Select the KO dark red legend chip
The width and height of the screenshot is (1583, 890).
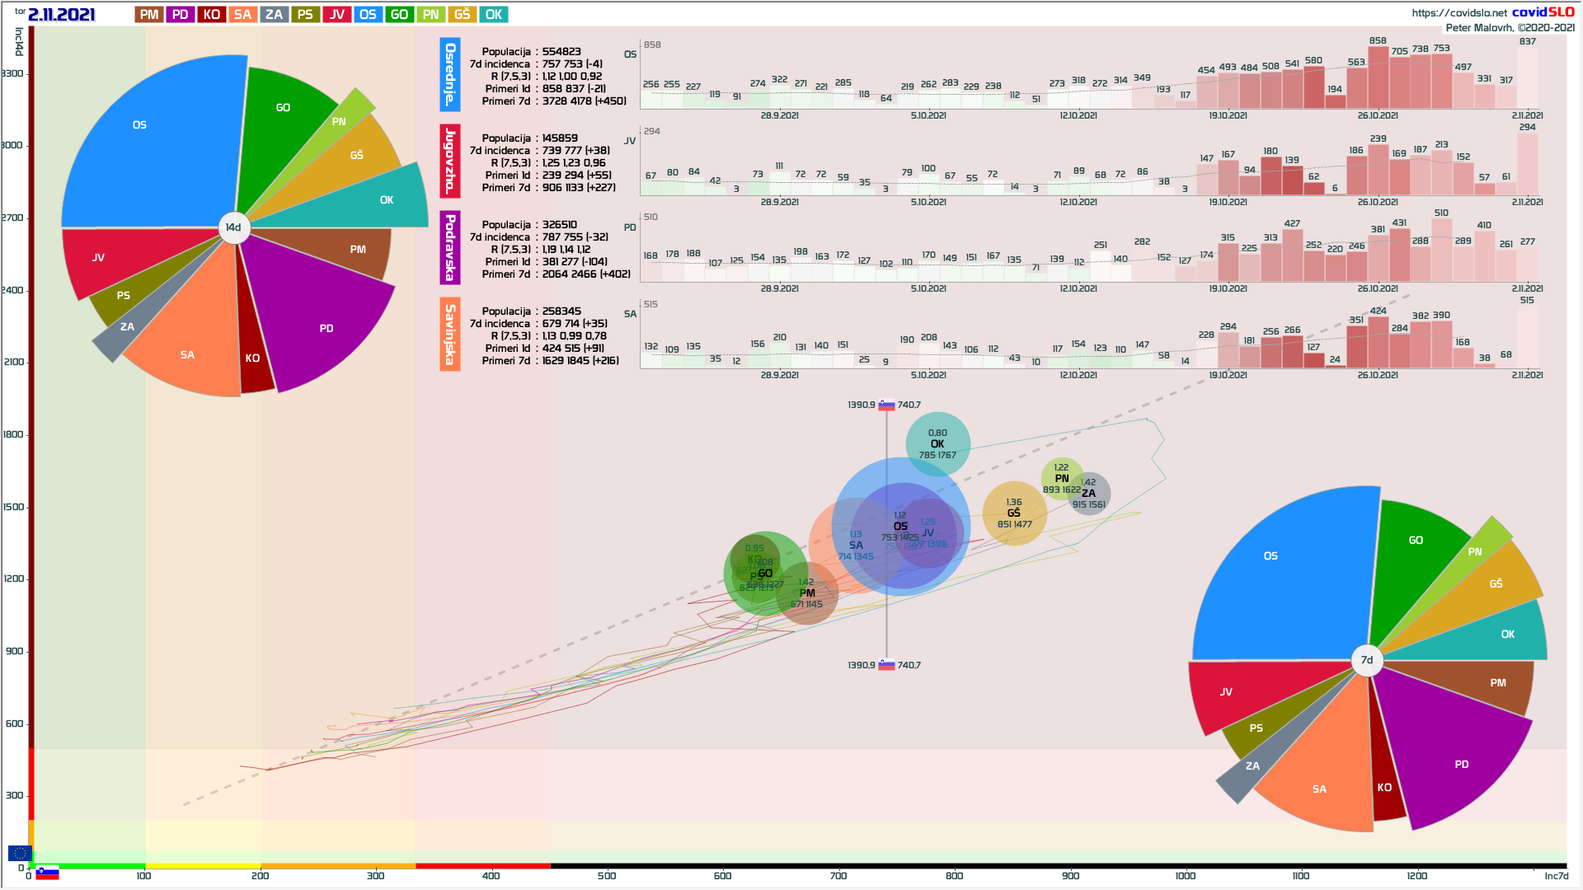[212, 15]
